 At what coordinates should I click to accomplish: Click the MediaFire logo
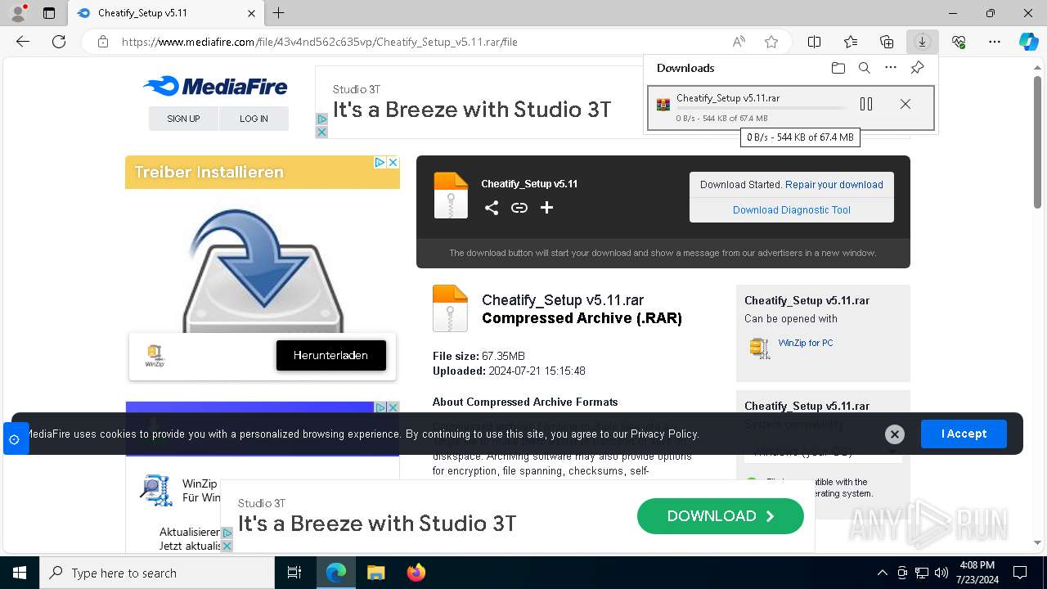click(215, 86)
